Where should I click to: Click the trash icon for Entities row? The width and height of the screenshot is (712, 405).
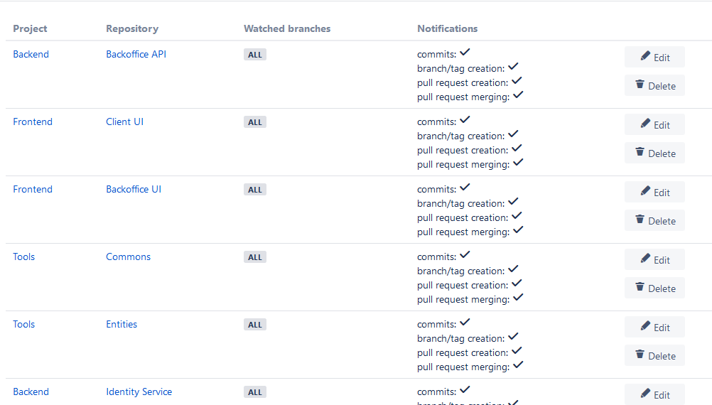(640, 355)
